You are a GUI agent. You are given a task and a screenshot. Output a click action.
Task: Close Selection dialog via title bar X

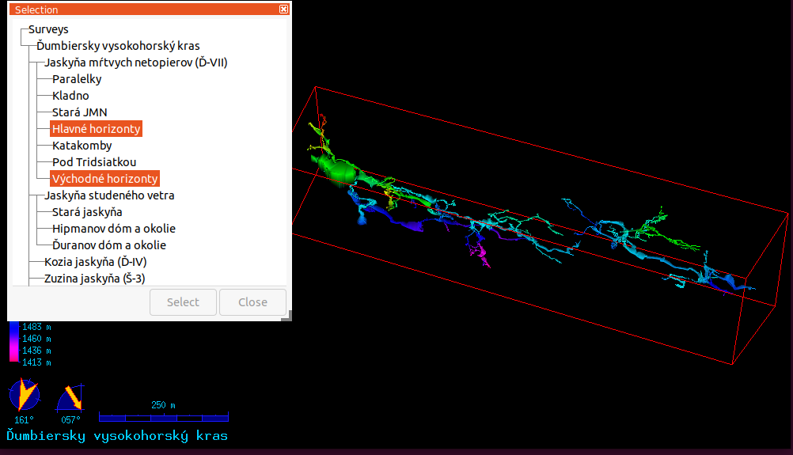[x=283, y=9]
